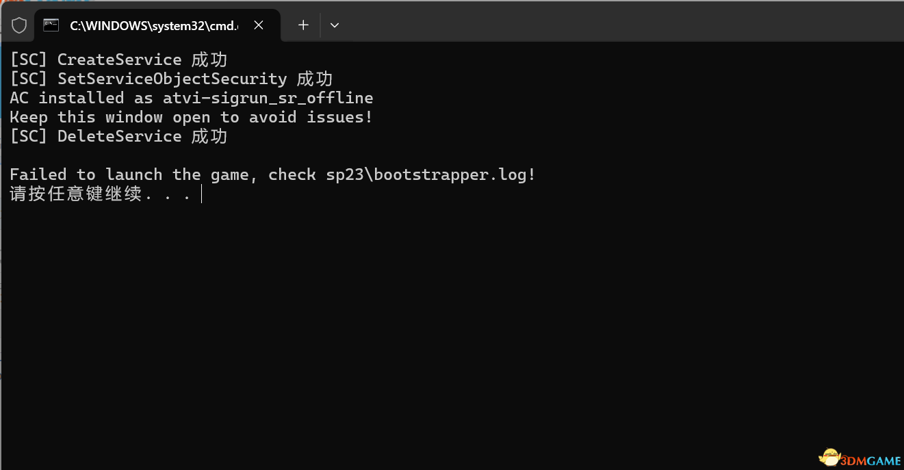Expand the new-tab profile dropdown chevron
Image resolution: width=904 pixels, height=470 pixels.
(x=335, y=25)
